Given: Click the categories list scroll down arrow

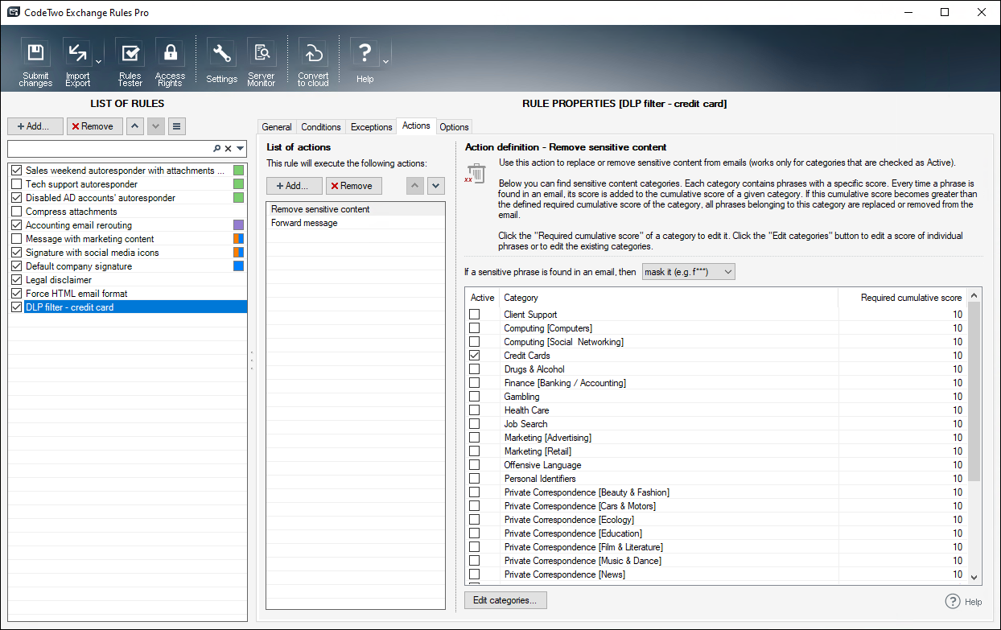Looking at the screenshot, I should pos(974,577).
